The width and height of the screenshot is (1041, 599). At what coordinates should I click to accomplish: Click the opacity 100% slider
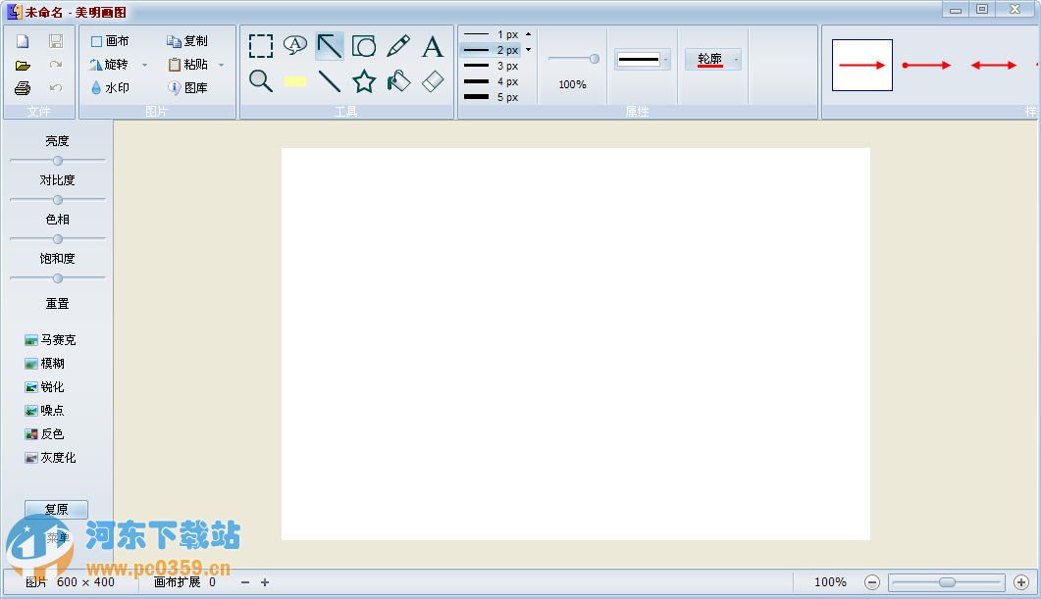(x=574, y=59)
